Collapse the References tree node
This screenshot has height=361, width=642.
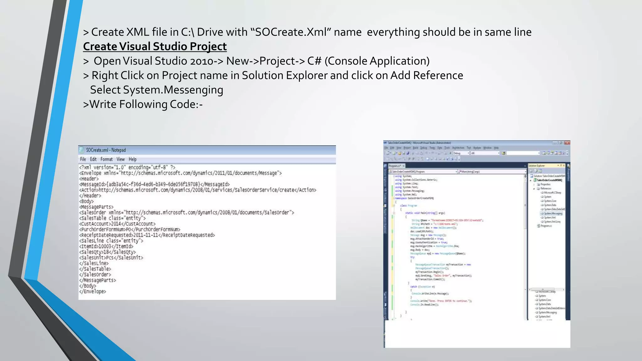tap(534, 189)
